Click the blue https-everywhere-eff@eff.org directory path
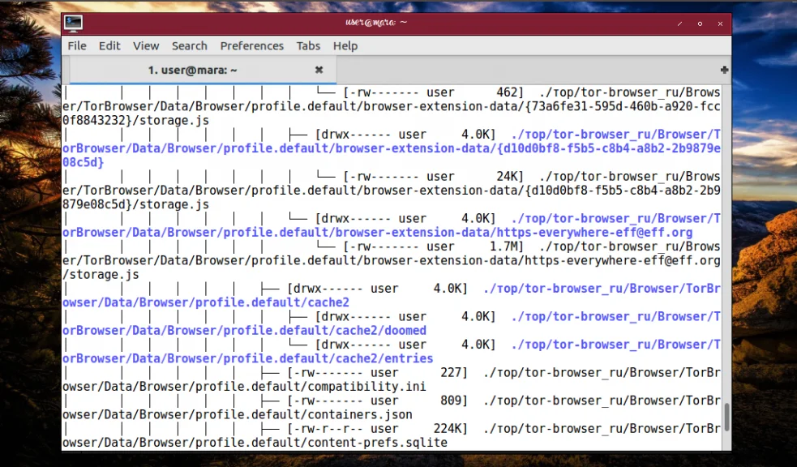797x467 pixels. (377, 232)
